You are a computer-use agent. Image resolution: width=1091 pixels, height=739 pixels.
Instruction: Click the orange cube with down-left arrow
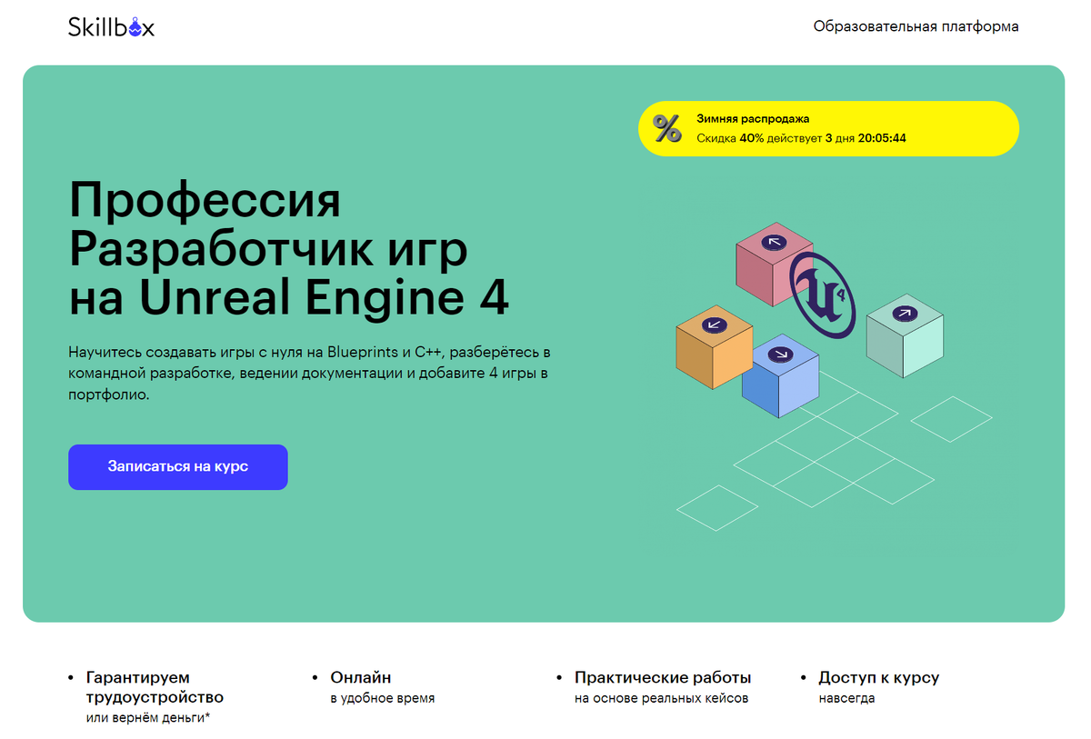tap(715, 346)
